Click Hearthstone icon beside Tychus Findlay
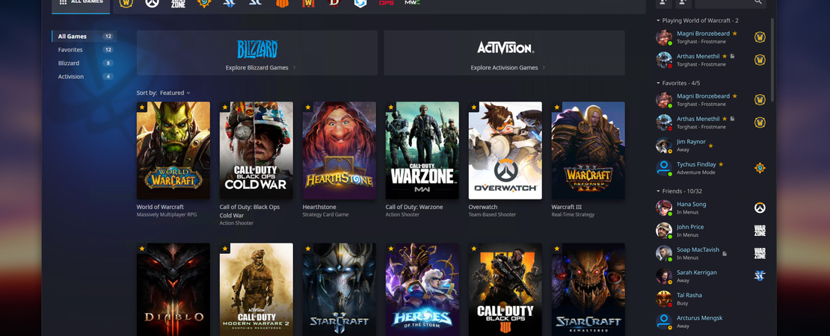Viewport: 830px width, 336px height. pos(760,168)
